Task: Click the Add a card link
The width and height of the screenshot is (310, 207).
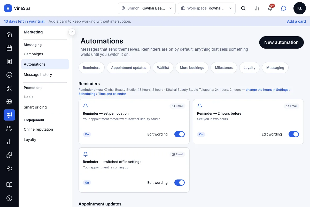Action: (x=296, y=21)
